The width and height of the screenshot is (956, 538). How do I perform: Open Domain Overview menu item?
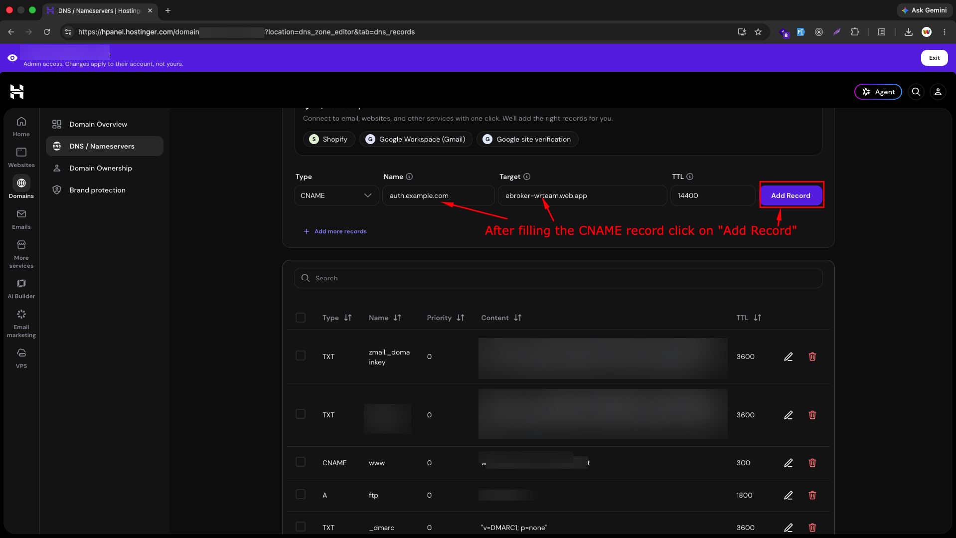click(105, 124)
